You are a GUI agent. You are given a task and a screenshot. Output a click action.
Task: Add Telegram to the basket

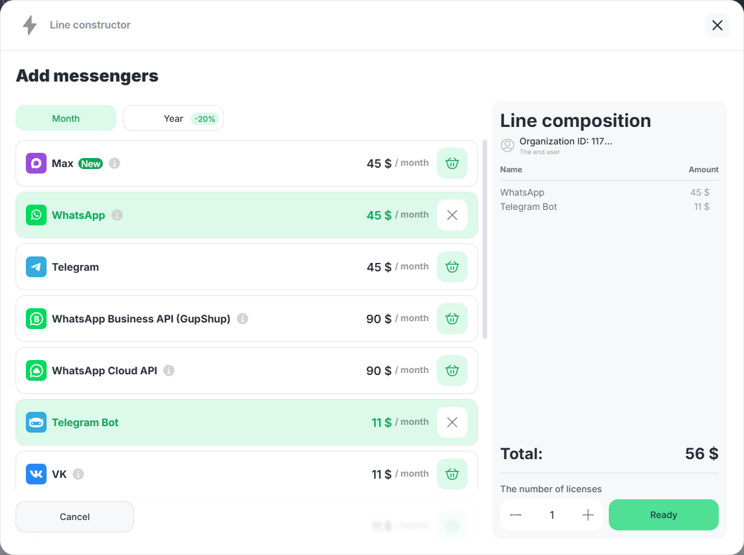tap(452, 267)
